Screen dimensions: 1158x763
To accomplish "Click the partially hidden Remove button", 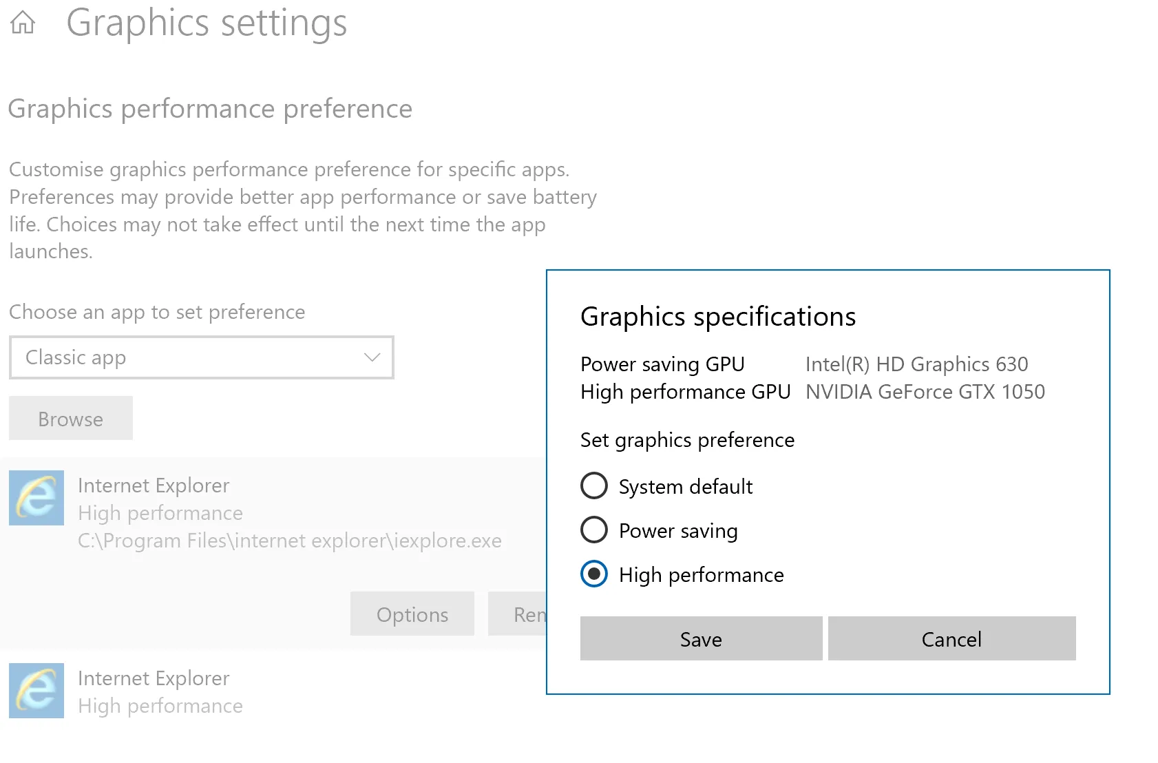I will 518,614.
